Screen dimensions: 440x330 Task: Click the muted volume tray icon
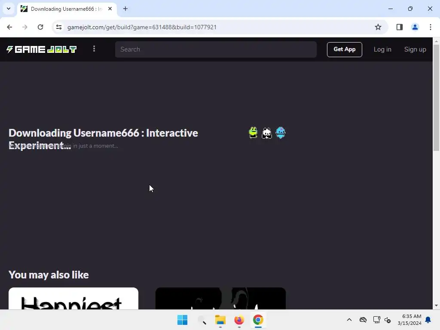click(388, 320)
